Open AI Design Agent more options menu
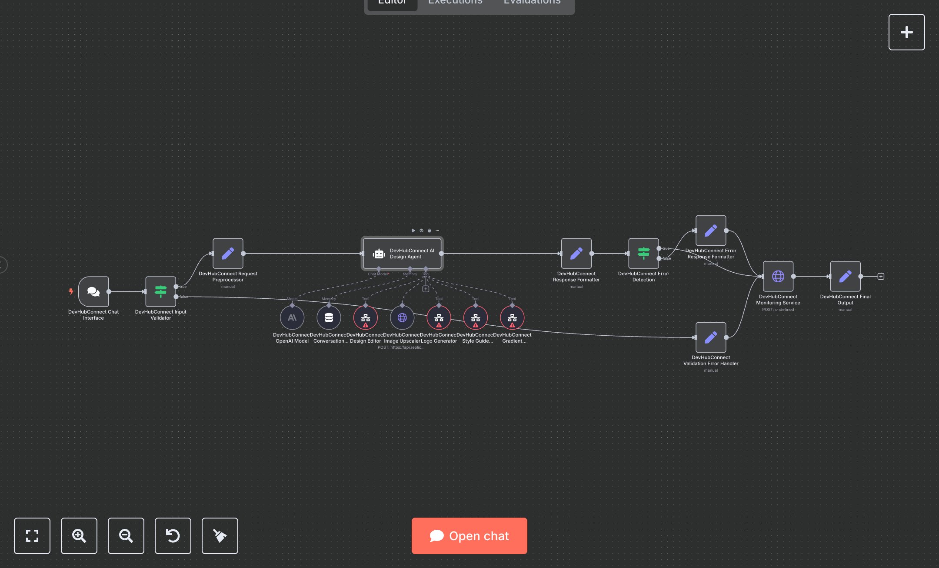Screen dimensions: 939x568 pos(437,231)
